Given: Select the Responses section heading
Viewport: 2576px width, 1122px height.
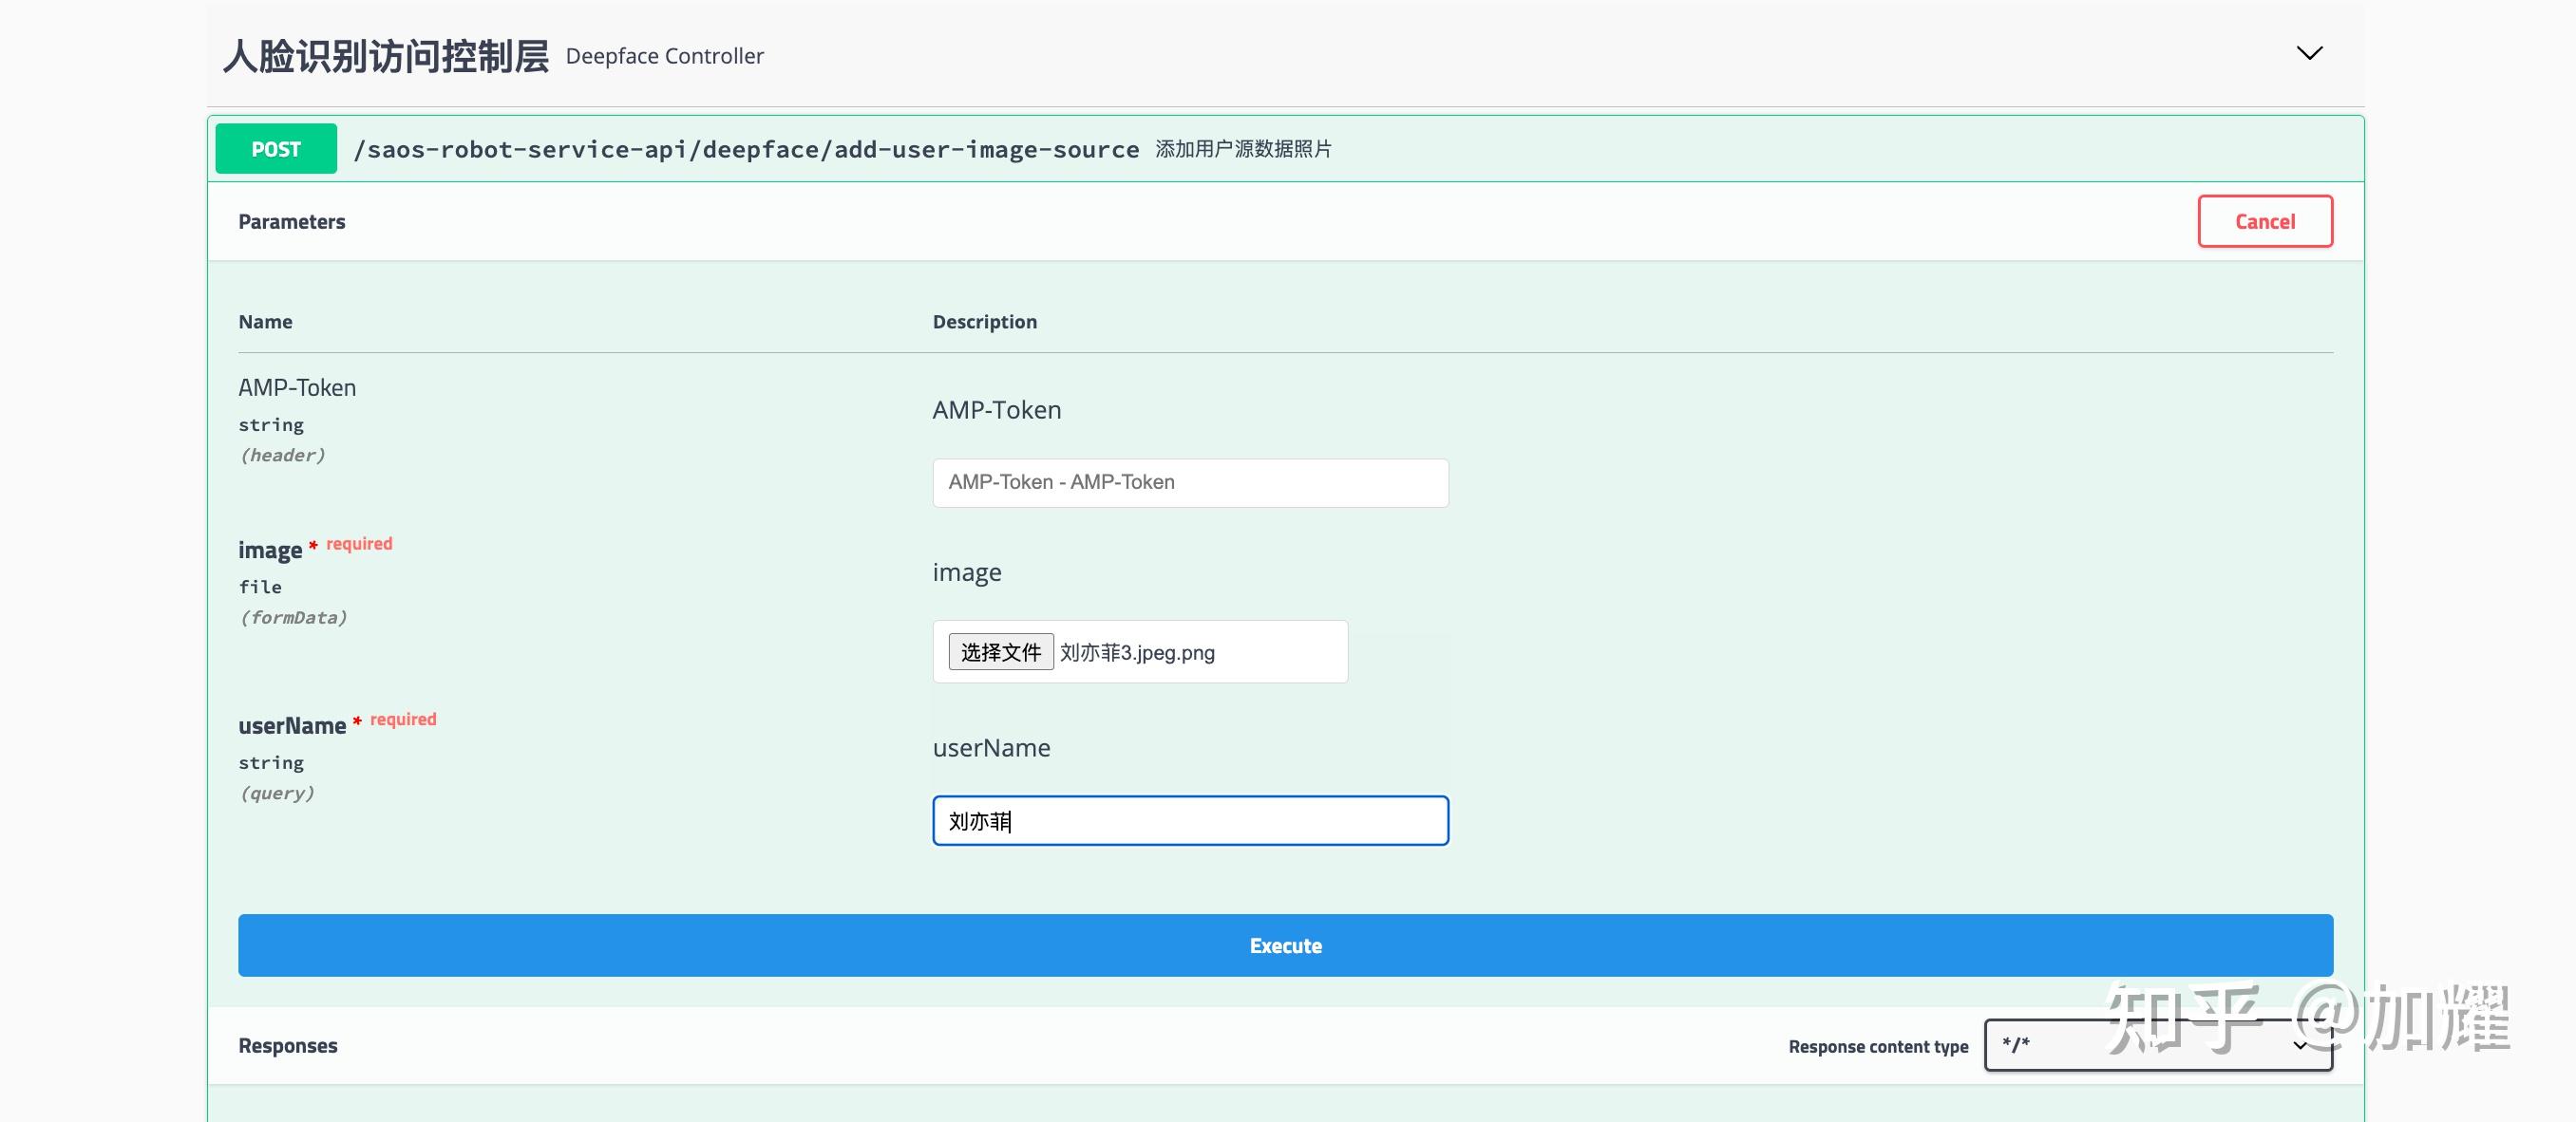Looking at the screenshot, I should point(287,1045).
